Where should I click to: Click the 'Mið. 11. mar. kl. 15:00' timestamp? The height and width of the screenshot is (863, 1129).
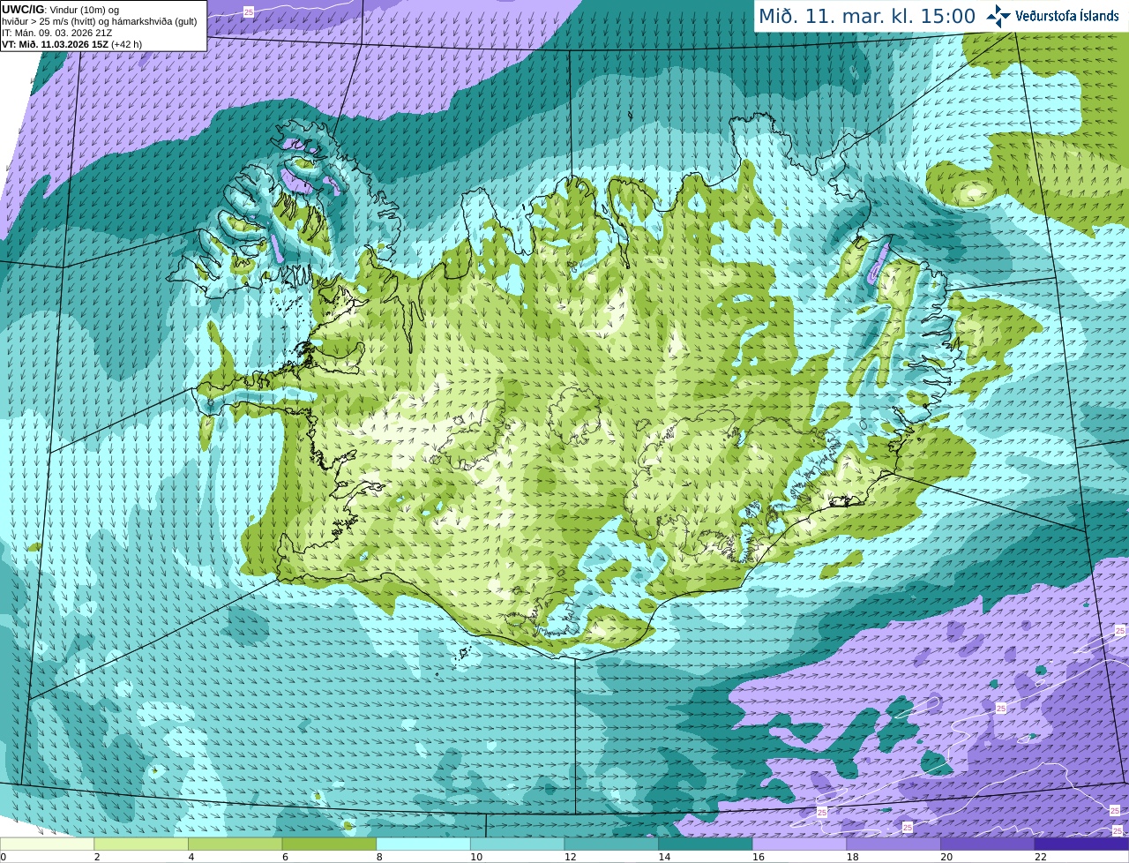[867, 16]
